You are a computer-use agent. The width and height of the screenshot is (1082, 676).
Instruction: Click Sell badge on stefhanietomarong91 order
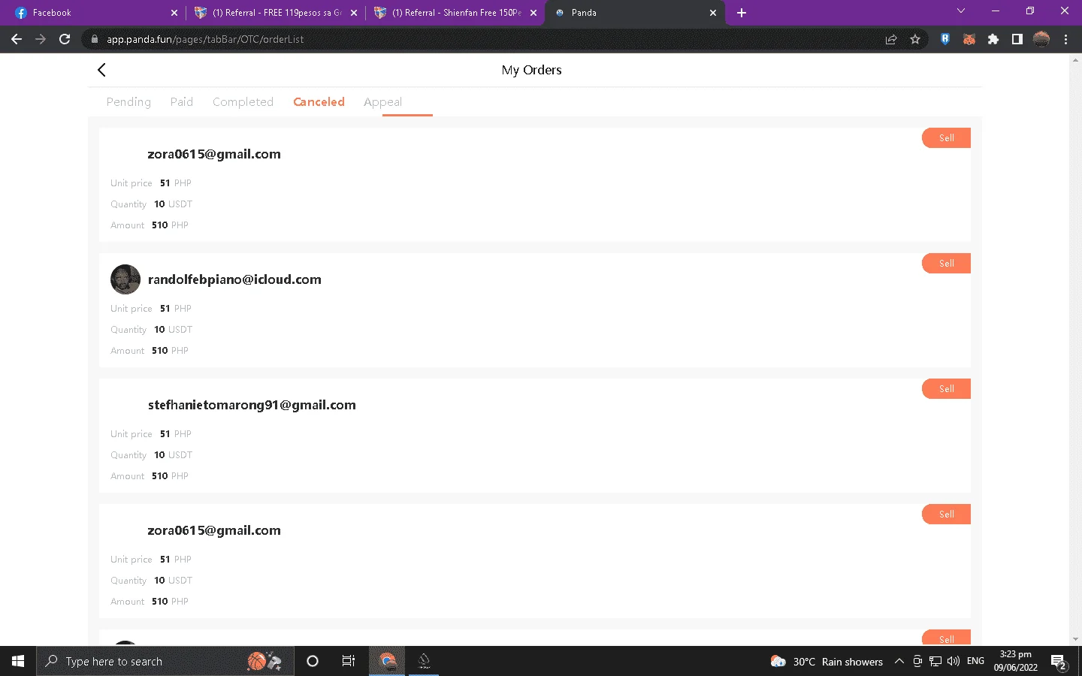pyautogui.click(x=946, y=389)
